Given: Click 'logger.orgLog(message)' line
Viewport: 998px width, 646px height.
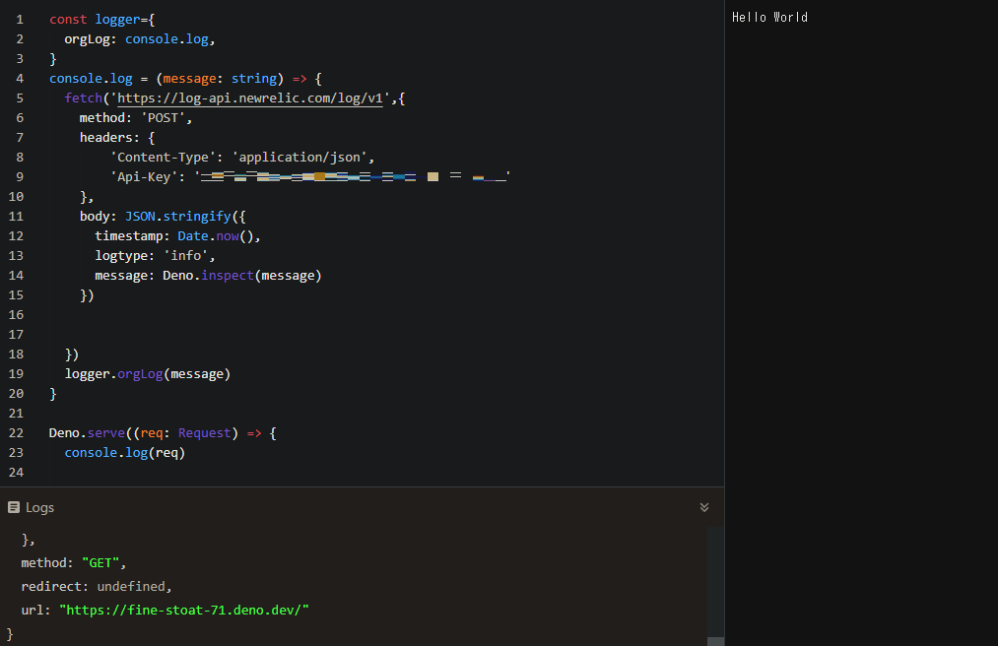Looking at the screenshot, I should 148,374.
